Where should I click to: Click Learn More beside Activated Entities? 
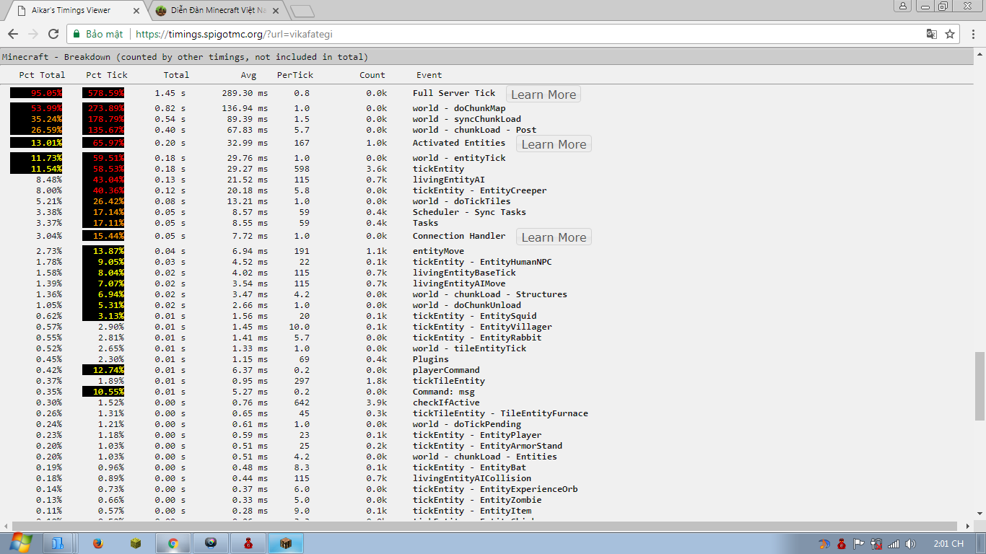coord(554,144)
